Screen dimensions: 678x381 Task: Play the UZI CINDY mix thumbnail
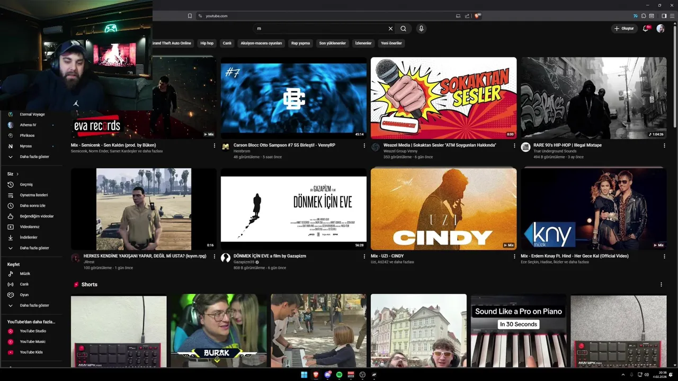point(444,209)
